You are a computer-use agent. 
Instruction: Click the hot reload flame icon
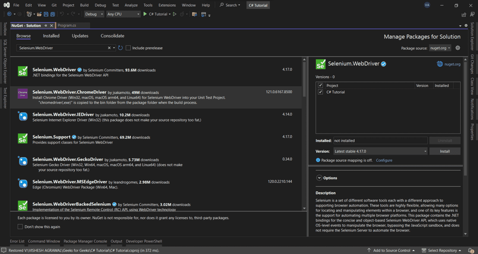(x=182, y=14)
